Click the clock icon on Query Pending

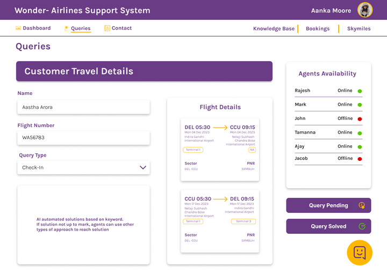point(362,205)
